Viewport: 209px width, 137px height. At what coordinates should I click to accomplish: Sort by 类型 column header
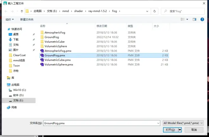pos(130,26)
